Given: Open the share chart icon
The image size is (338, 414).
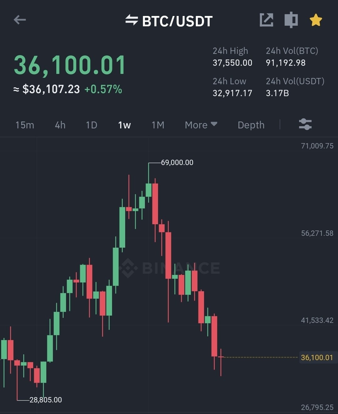Looking at the screenshot, I should coord(267,20).
